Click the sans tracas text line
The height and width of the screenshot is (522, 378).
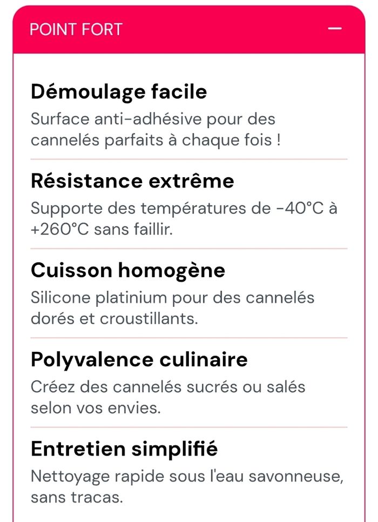pyautogui.click(x=77, y=497)
